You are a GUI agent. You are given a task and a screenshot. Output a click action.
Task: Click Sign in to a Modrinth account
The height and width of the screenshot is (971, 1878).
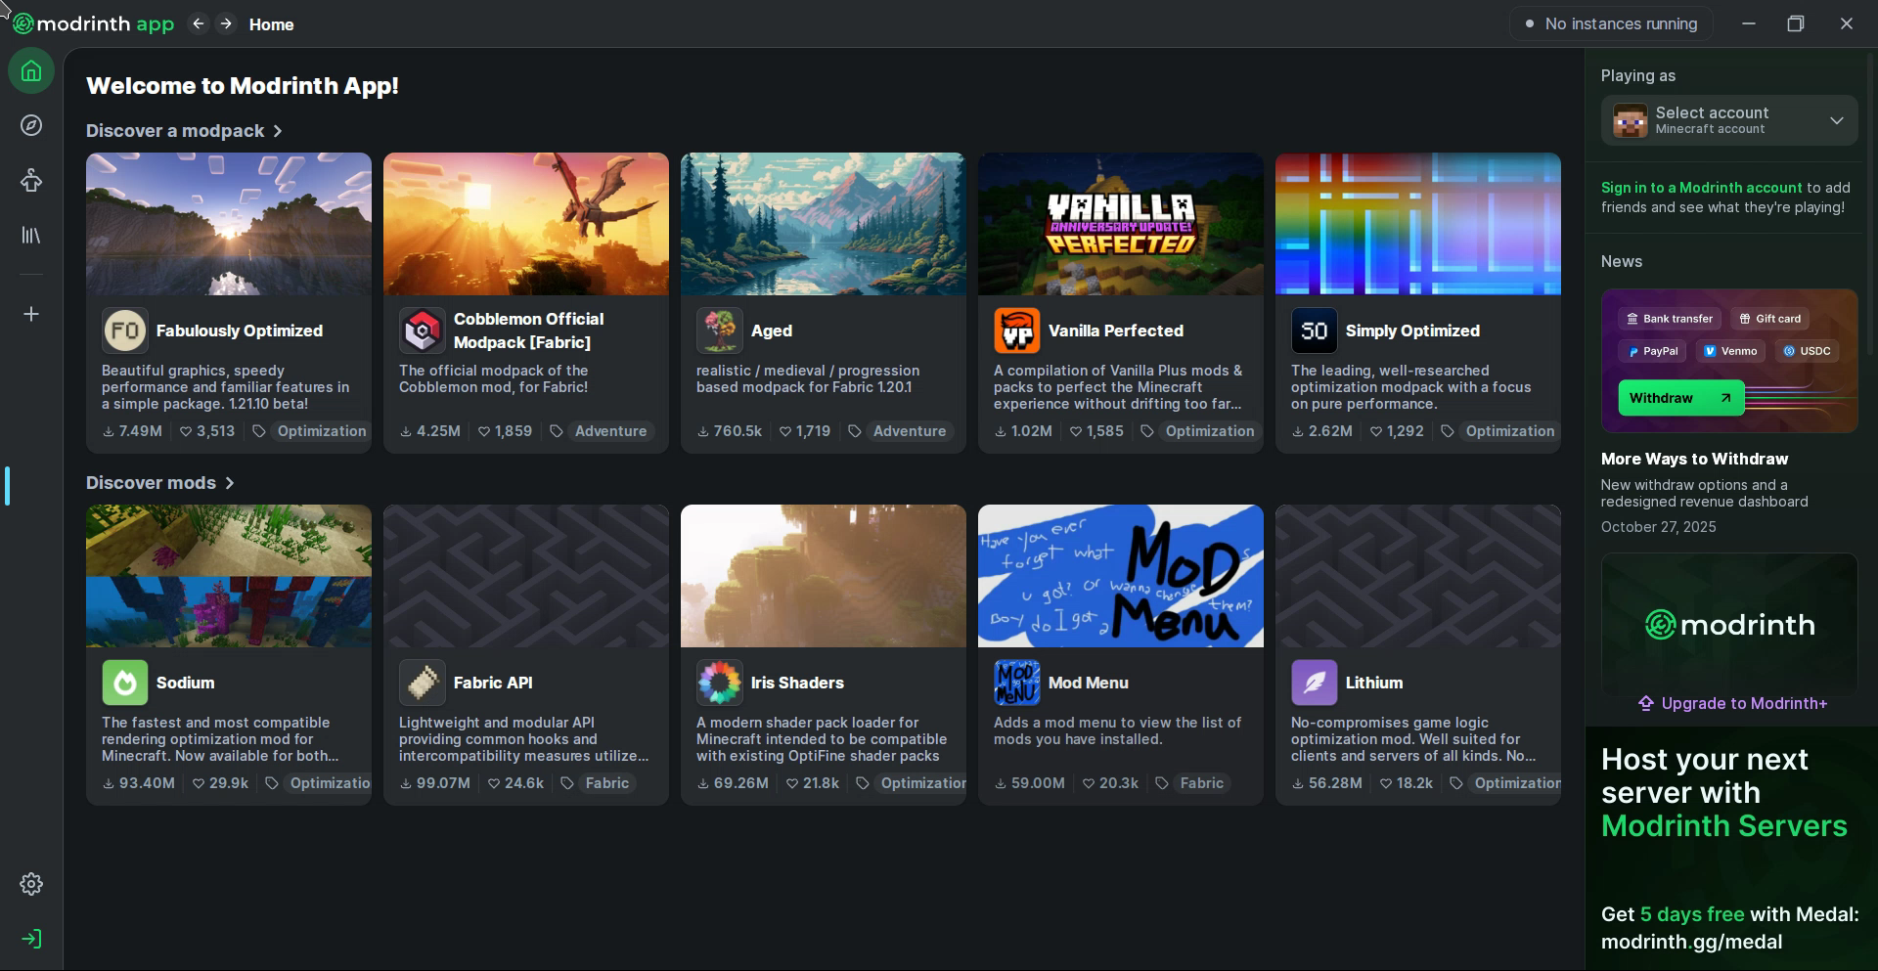pyautogui.click(x=1701, y=188)
